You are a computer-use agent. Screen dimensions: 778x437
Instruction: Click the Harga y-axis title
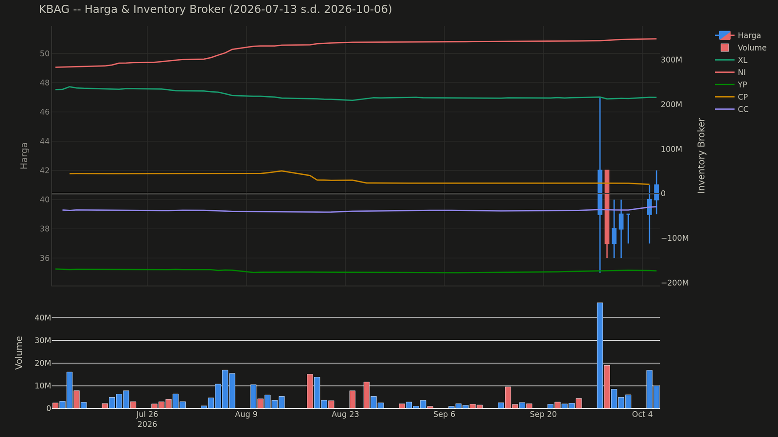[x=24, y=155]
